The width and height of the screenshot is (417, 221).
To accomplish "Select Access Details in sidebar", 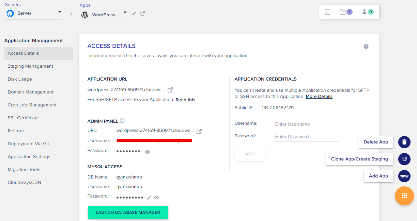I will (39, 53).
